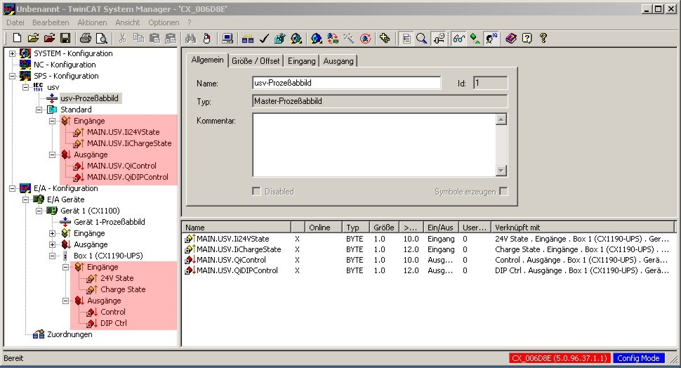Collapse the E/A - Konfiguration node
Viewport: 681px width, 368px height.
click(12, 188)
